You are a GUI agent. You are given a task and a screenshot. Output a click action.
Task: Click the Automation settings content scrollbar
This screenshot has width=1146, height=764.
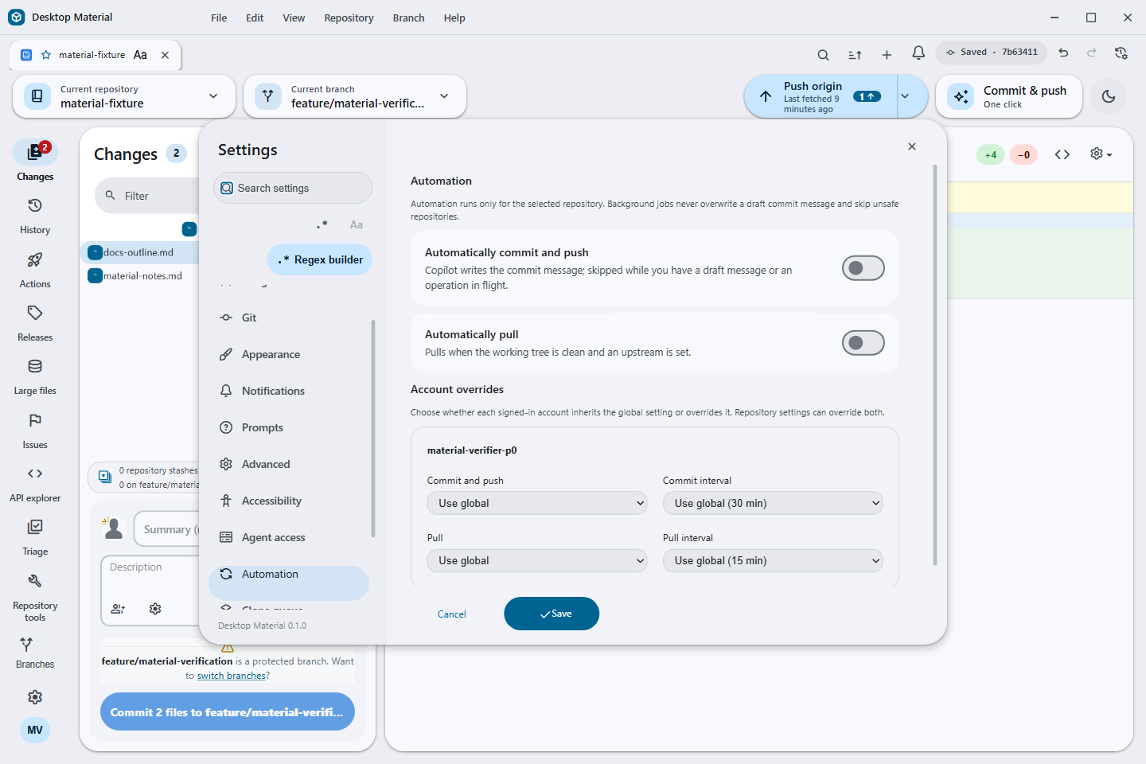click(x=935, y=364)
